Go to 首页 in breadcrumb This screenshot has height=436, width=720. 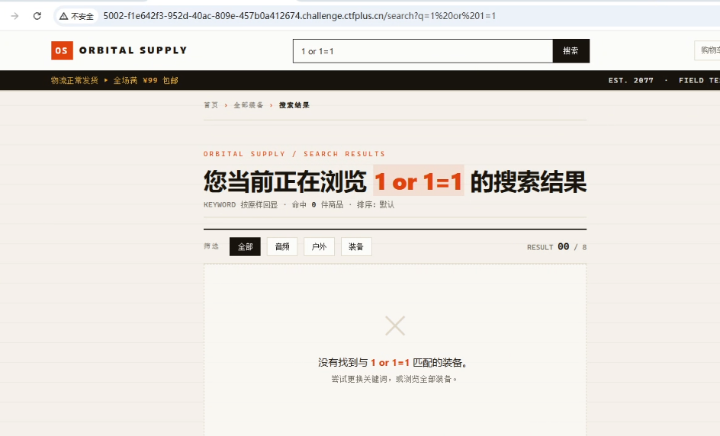coord(211,105)
